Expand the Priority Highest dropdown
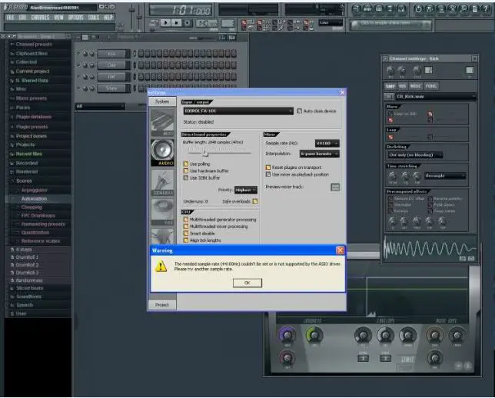 tap(246, 189)
